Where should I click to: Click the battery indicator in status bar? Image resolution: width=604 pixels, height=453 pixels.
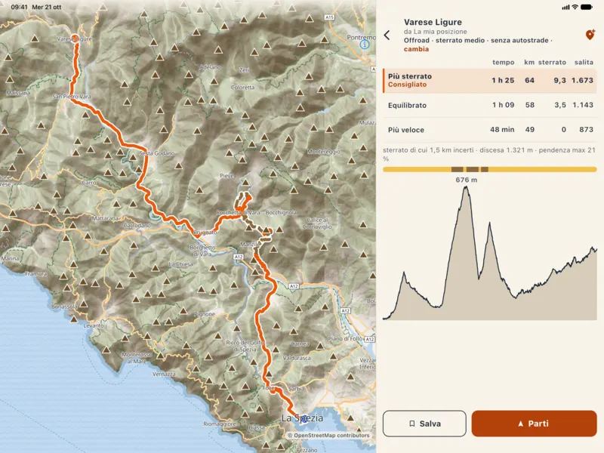tap(587, 7)
